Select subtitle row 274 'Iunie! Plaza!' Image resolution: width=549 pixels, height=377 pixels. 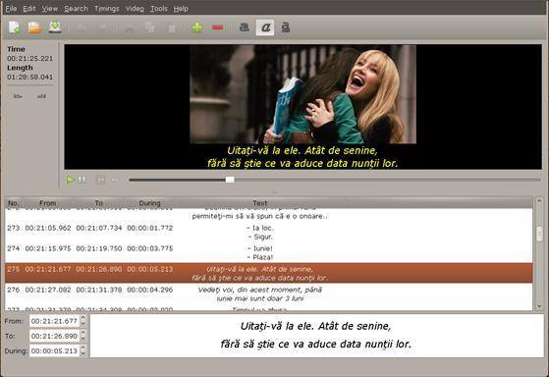click(268, 252)
